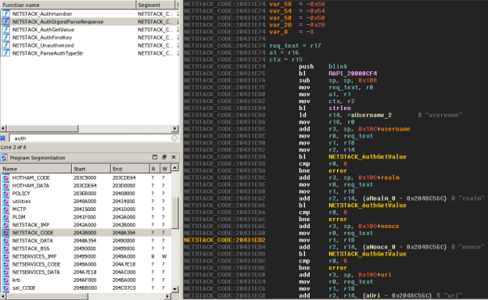488x300 pixels.
Task: Click the segmentation list down scroll arrow
Action: 175,289
